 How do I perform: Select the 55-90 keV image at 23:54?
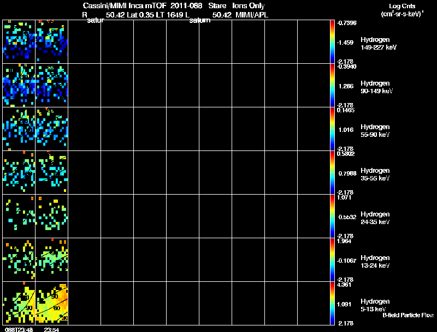click(51, 129)
